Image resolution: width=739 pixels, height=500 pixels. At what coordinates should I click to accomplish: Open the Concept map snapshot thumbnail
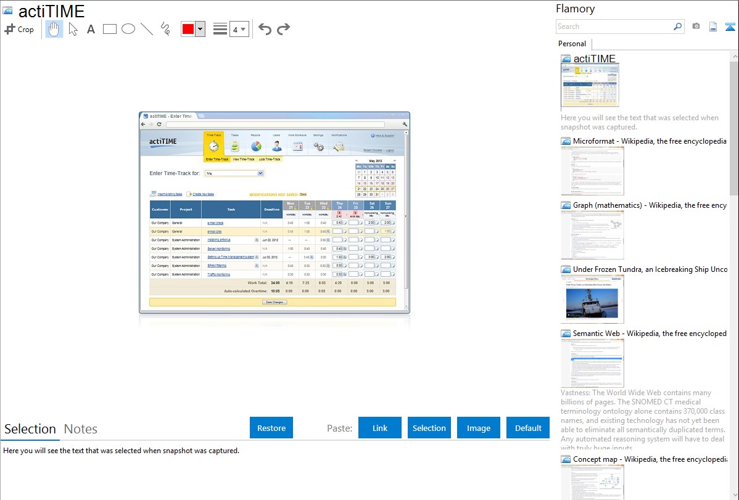click(592, 482)
